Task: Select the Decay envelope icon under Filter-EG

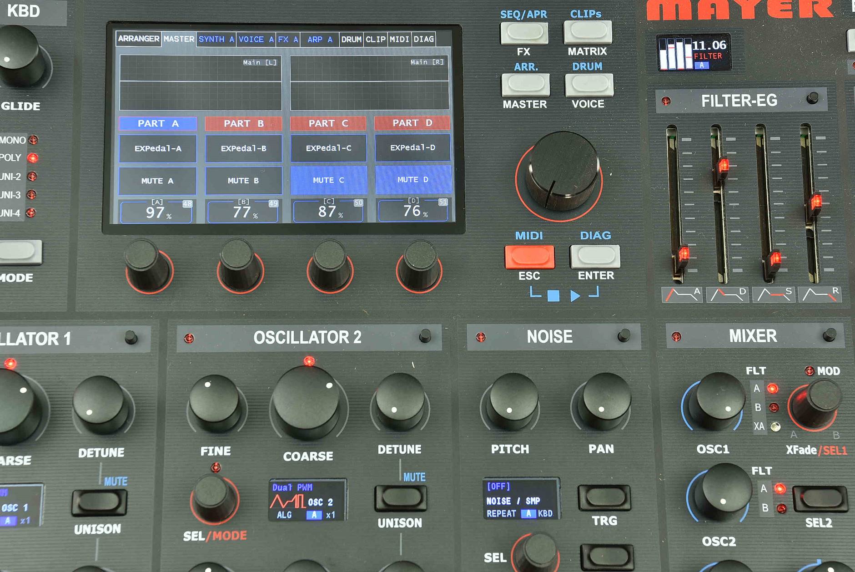Action: tap(728, 294)
